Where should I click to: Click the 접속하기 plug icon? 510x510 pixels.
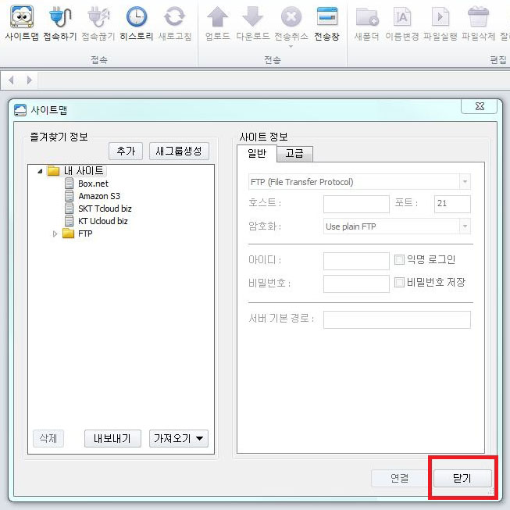pos(60,17)
